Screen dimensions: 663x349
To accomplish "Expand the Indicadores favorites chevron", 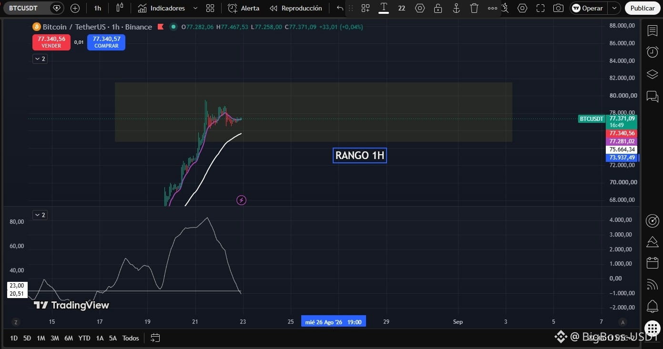I will click(195, 8).
